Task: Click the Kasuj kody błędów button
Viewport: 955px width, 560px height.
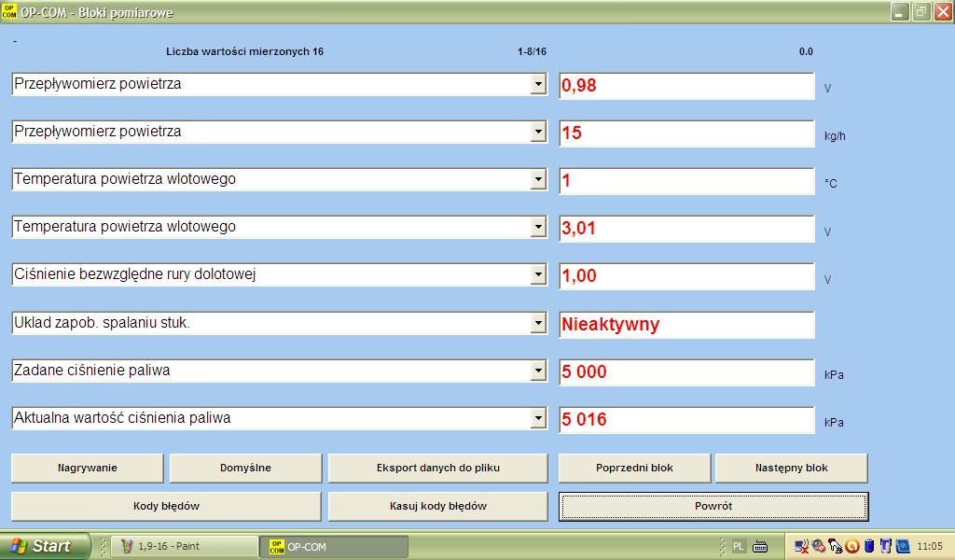Action: [437, 506]
